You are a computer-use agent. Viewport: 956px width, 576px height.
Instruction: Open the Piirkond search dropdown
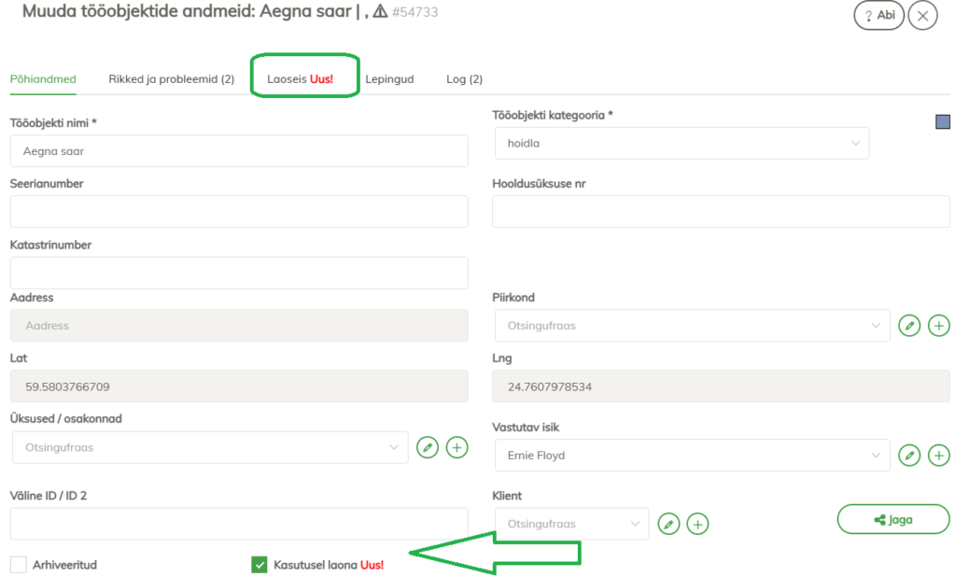point(692,326)
